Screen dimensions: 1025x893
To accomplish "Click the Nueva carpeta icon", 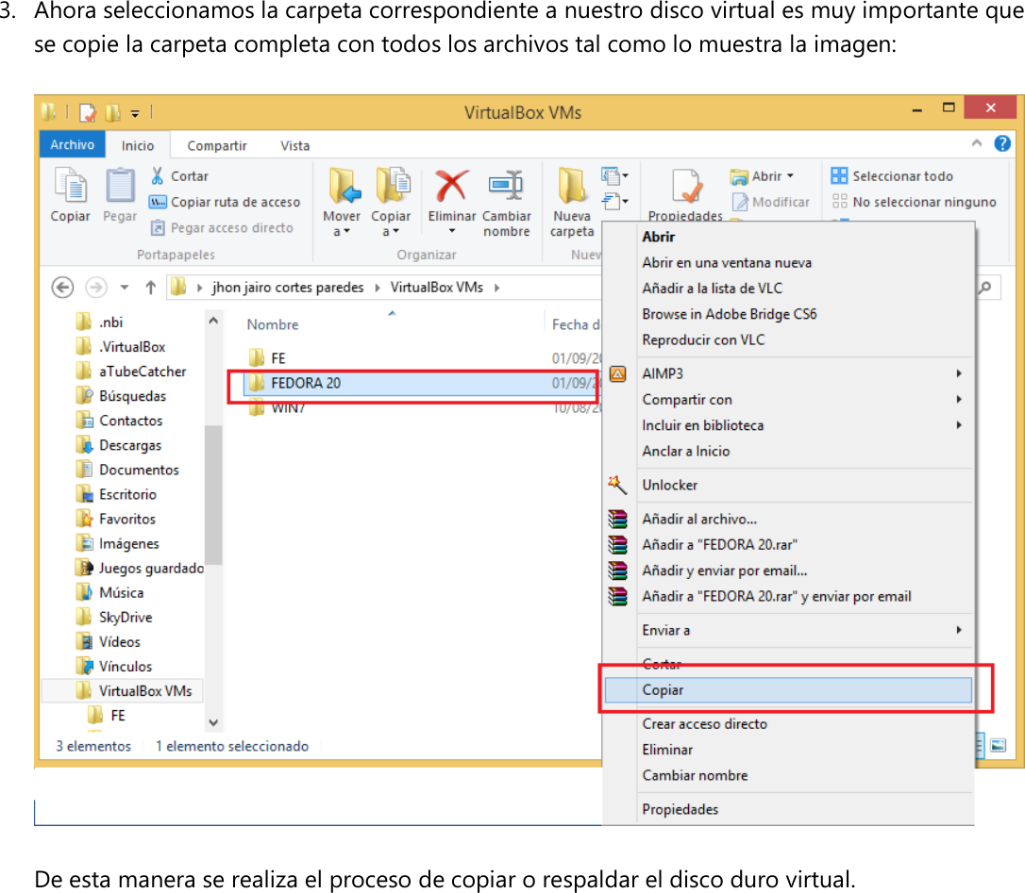I will click(572, 186).
